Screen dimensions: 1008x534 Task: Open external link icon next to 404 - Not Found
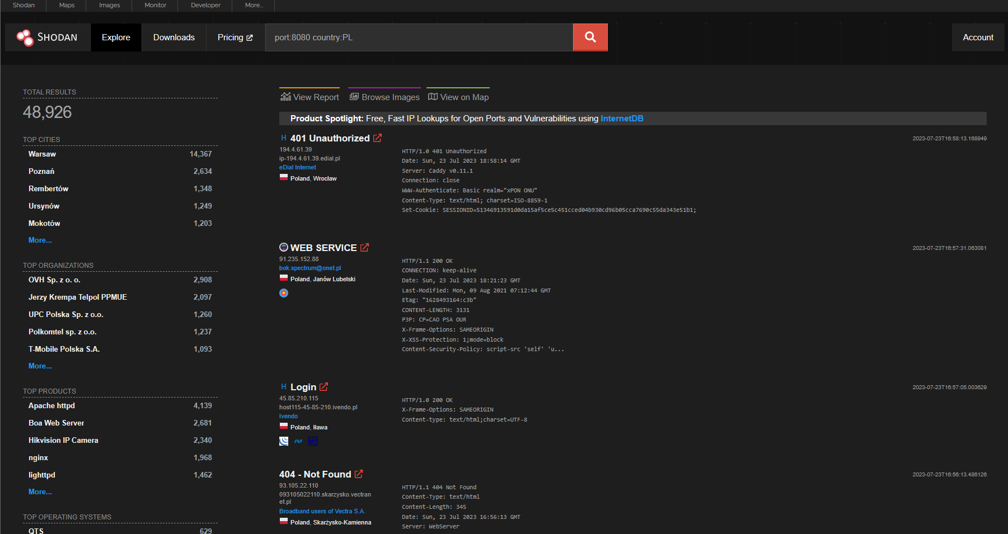[x=359, y=474]
